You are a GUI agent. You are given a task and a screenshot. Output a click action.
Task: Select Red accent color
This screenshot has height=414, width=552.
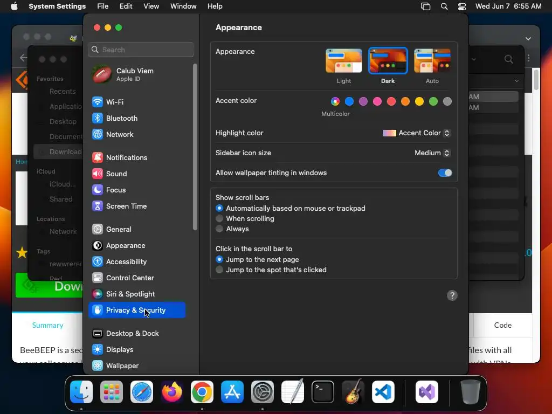(x=391, y=102)
